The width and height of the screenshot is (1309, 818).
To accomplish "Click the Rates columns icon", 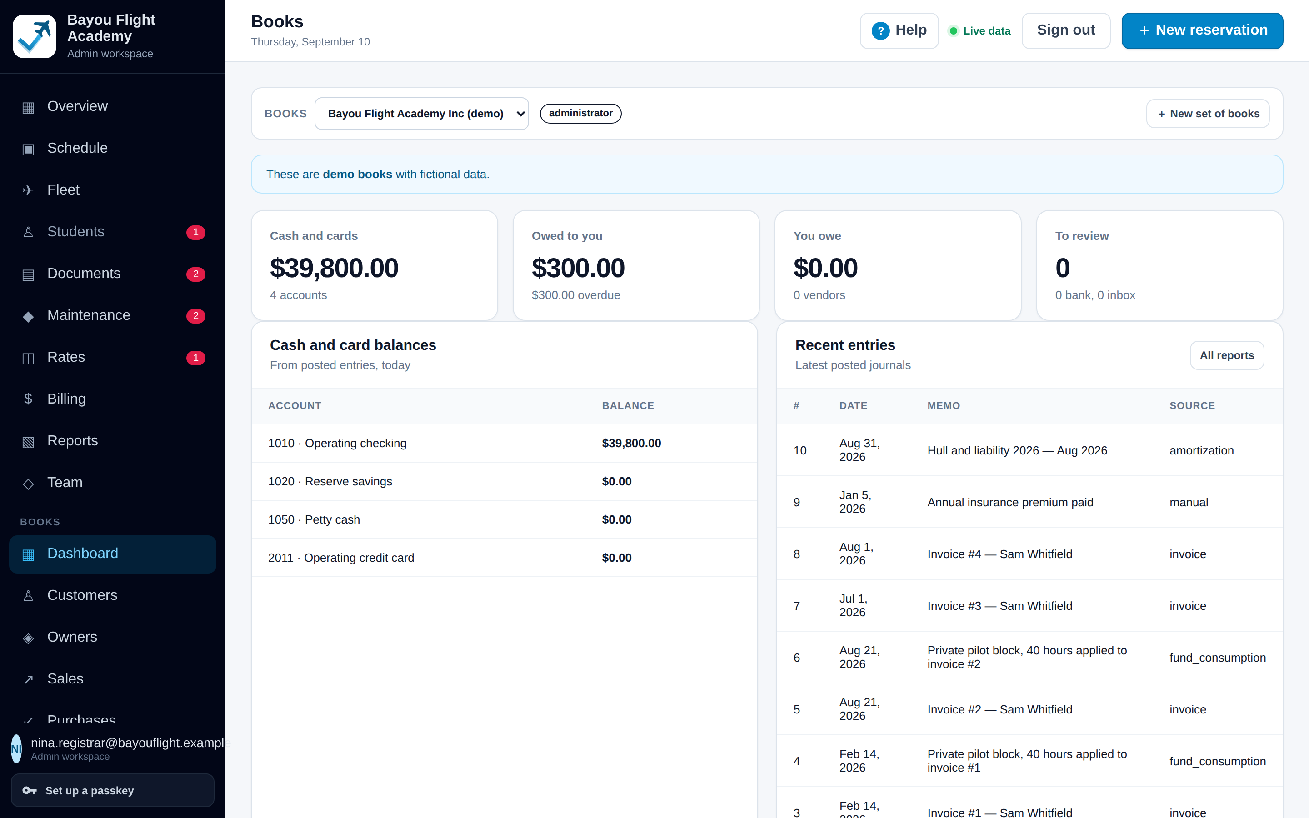I will (x=28, y=358).
